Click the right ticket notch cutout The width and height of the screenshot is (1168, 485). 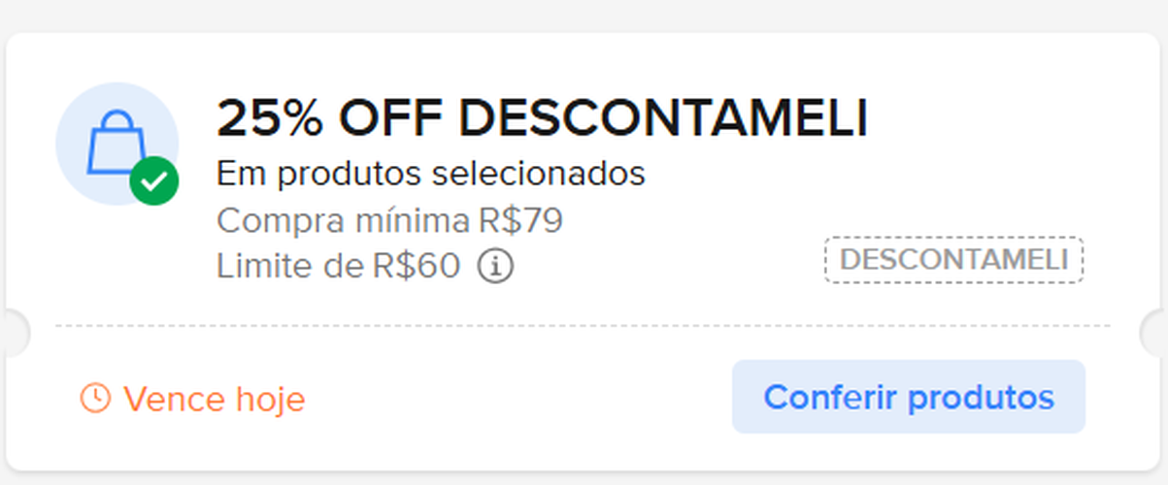(1155, 333)
